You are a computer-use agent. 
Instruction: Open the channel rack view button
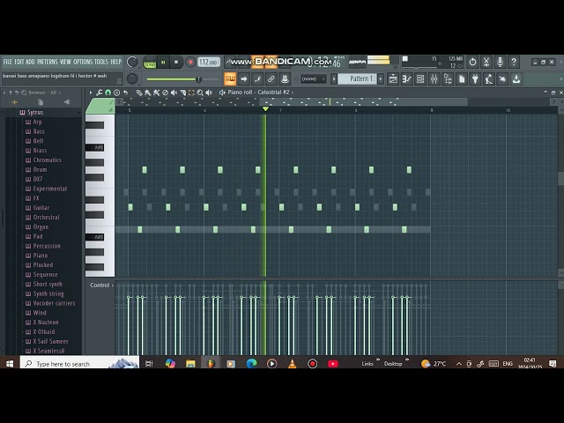point(420,78)
